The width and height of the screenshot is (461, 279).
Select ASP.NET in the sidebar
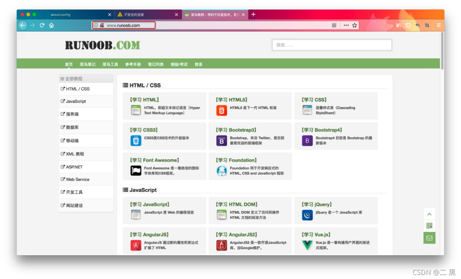86,167
